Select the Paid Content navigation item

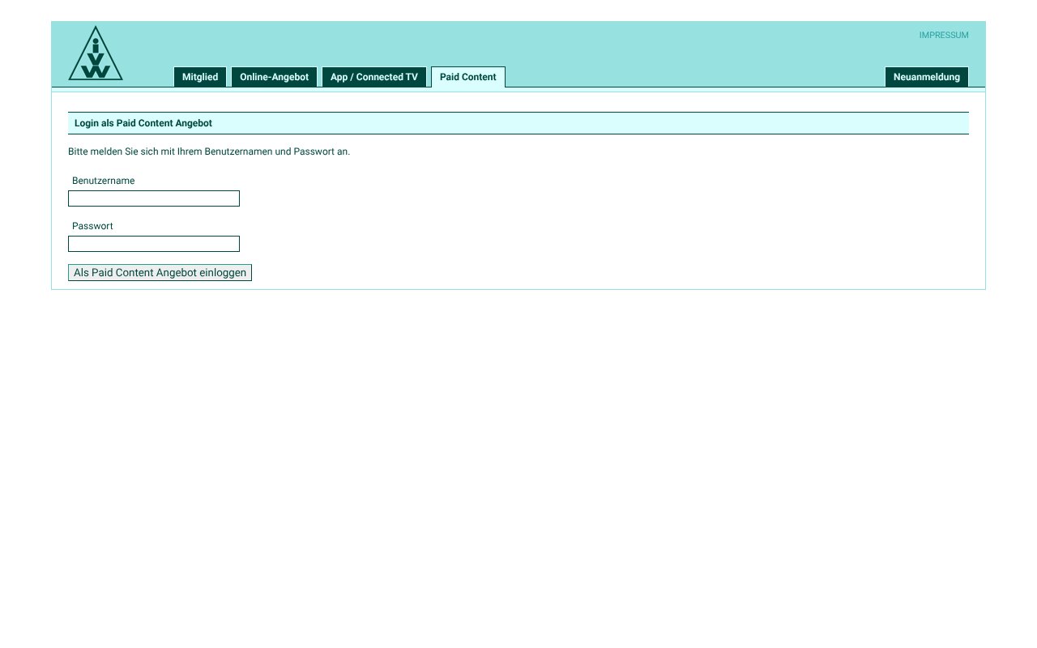[467, 77]
